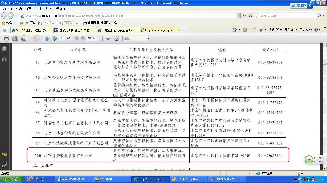Click the PDF zoom out (minus) button
This screenshot has width=327, height=183.
tap(77, 38)
